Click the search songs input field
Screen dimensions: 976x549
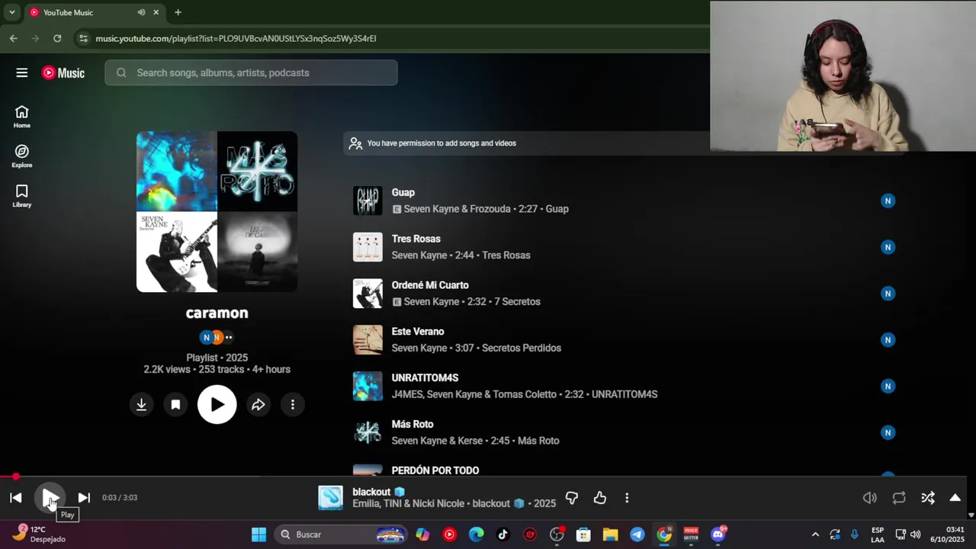pyautogui.click(x=252, y=72)
